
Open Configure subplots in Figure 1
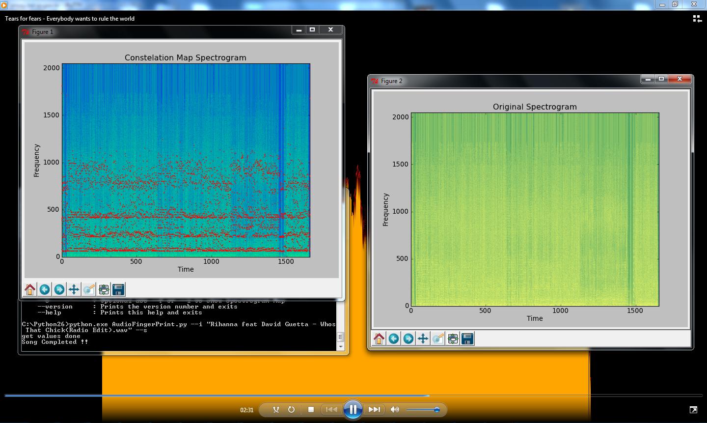104,289
